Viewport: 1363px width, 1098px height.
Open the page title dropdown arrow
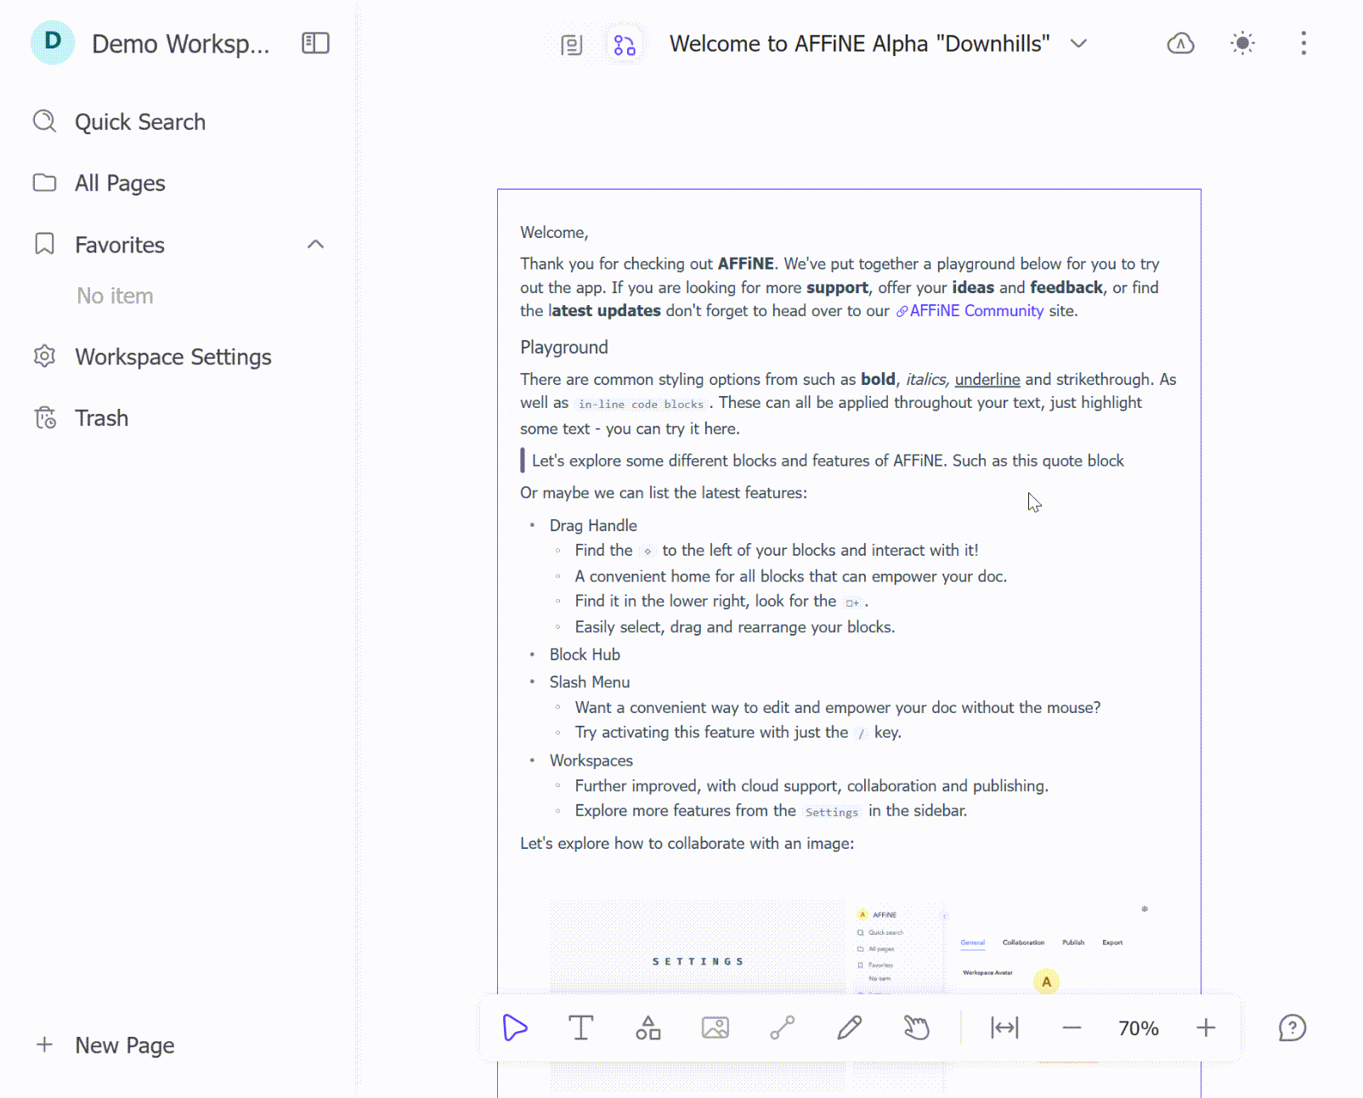click(x=1078, y=43)
